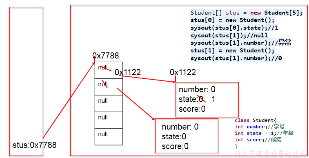Select null in the third array cell
This screenshot has width=309, height=158.
(103, 101)
